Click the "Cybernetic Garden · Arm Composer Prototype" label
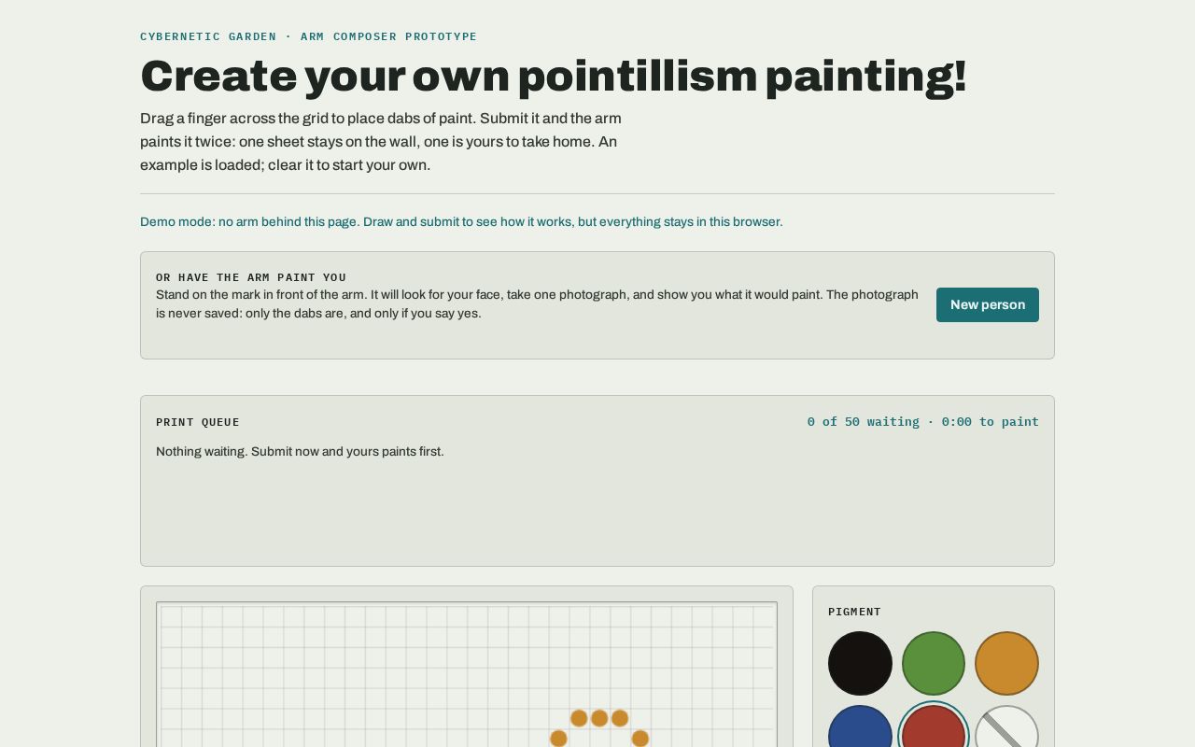1195x747 pixels. [308, 36]
